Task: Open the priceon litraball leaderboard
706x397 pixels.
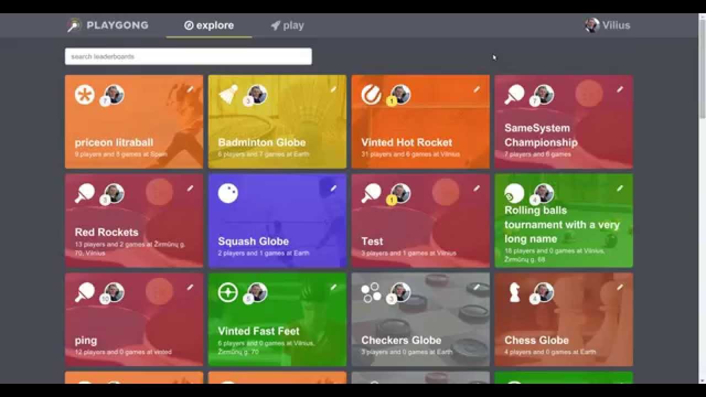Action: (114, 142)
